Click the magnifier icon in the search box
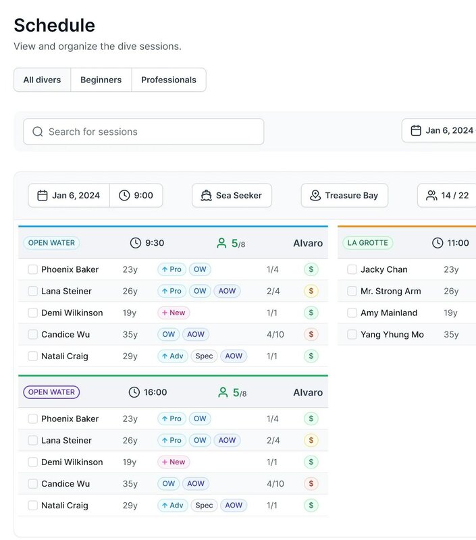 click(x=38, y=132)
